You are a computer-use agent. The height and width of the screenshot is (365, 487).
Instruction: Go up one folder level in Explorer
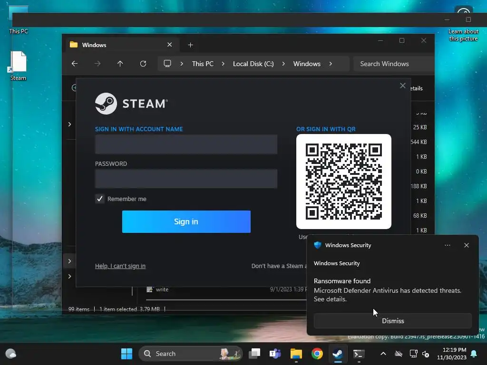point(120,64)
